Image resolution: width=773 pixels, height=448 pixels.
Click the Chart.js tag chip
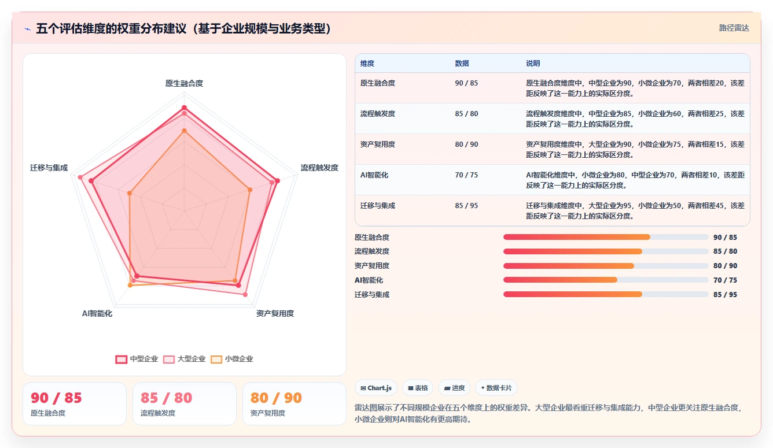coord(376,388)
